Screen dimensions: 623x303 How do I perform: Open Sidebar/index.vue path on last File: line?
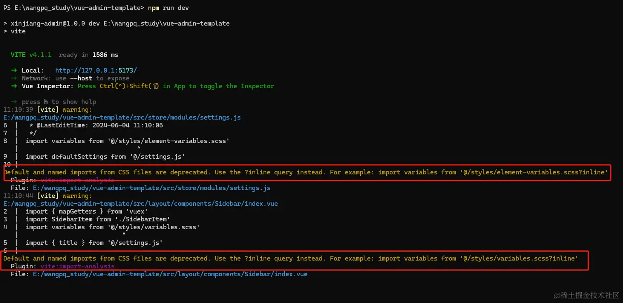click(x=170, y=274)
